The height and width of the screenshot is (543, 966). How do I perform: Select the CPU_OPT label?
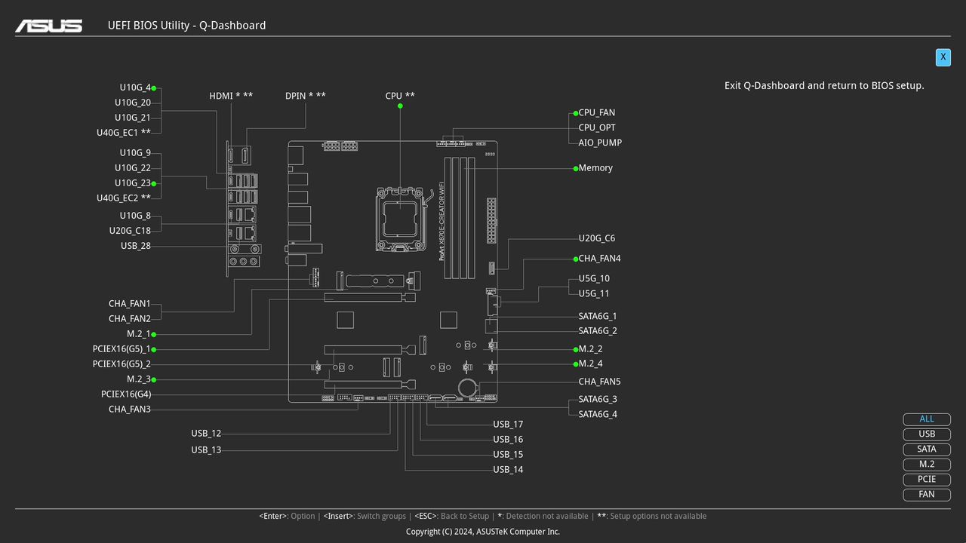click(x=597, y=128)
